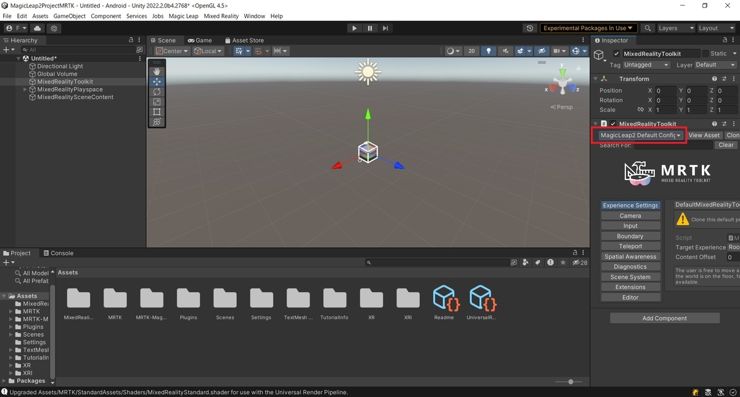Screen dimensions: 740x397
Task: Open the MagicLeap2 Default Config profile dropdown
Action: coord(641,135)
